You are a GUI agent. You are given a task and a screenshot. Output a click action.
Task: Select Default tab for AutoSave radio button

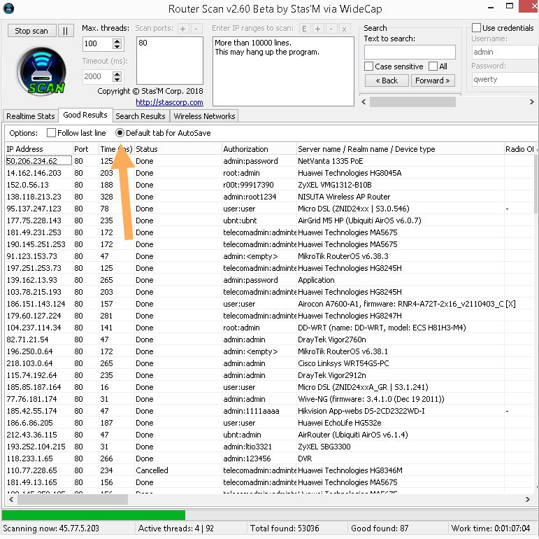[x=120, y=133]
